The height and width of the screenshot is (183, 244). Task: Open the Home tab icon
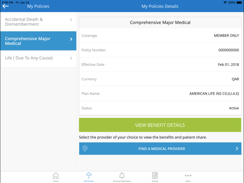(x=56, y=175)
